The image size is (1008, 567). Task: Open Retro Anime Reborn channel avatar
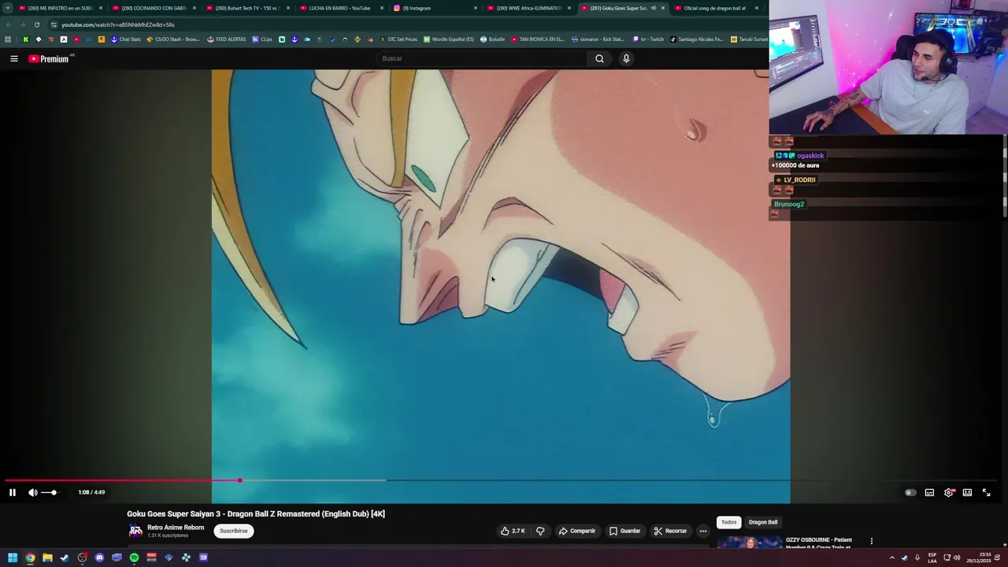tap(135, 531)
